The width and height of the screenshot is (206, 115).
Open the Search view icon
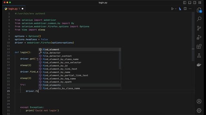[199, 19]
